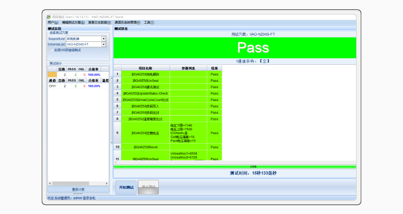Open the SupportList dropdown
Image resolution: width=403 pixels, height=214 pixels.
(103, 39)
